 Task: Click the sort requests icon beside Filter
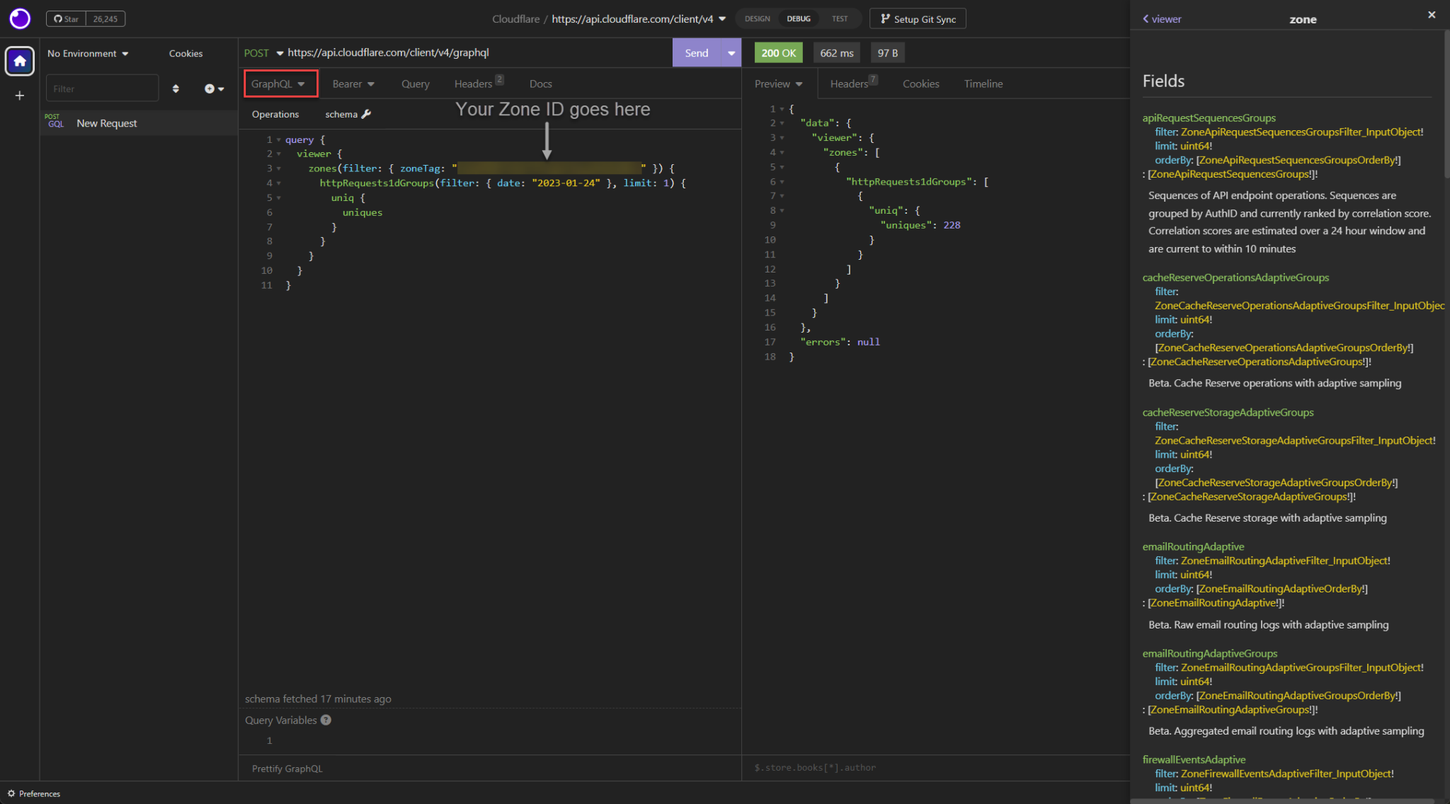[176, 88]
